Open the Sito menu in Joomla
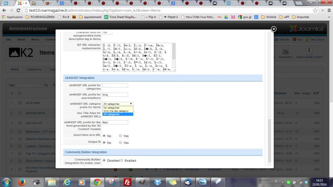Viewport: 333px width, 187px height. point(8,39)
